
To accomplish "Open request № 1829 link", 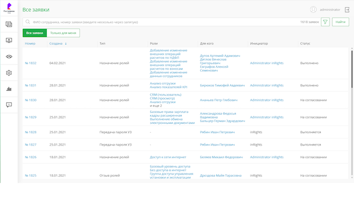I will tap(30, 117).
